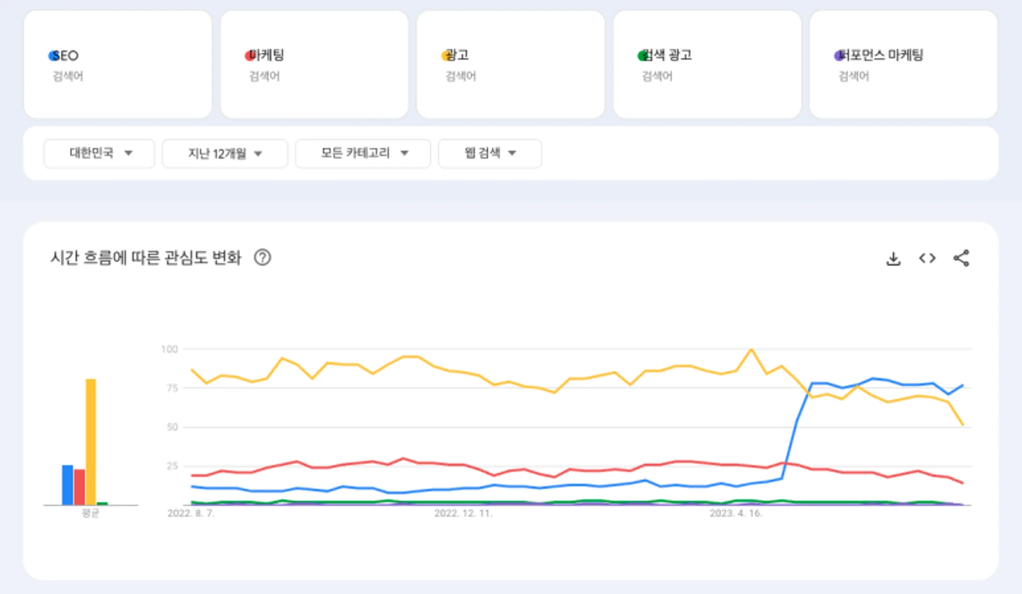Viewport: 1022px width, 594px height.
Task: Click the peak of the yellow trend line
Action: [x=751, y=350]
